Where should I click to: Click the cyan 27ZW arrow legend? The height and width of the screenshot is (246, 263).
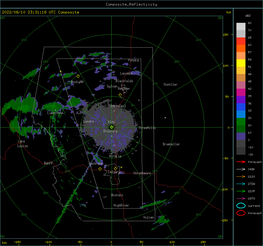(x=241, y=184)
